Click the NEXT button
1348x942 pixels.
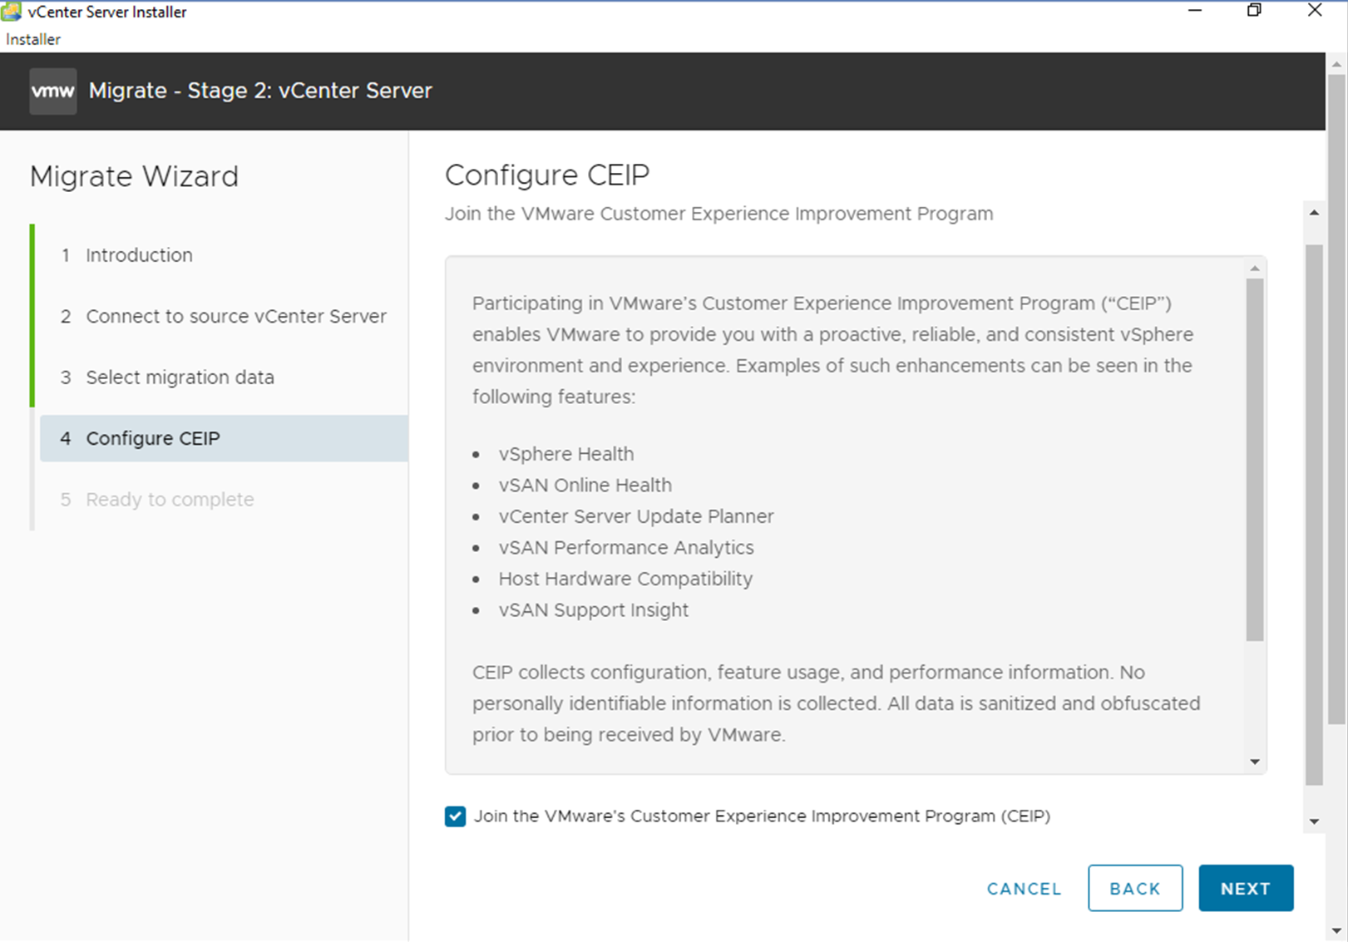pyautogui.click(x=1246, y=888)
